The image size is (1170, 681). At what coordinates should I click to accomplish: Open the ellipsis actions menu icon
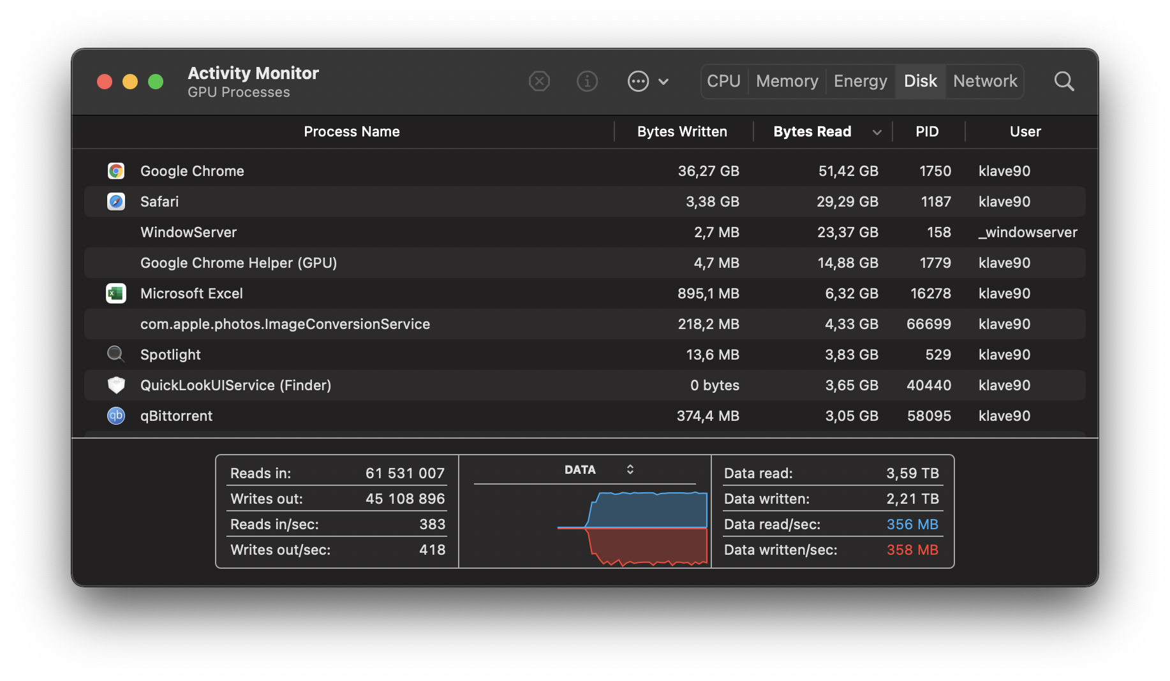pyautogui.click(x=638, y=82)
